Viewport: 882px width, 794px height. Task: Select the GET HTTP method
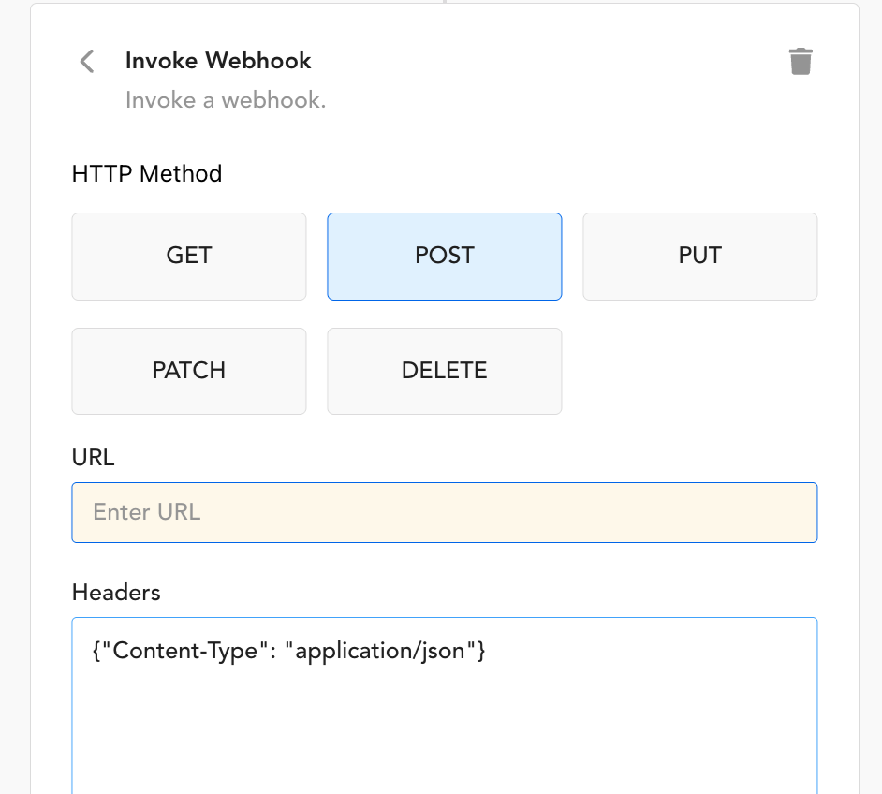189,257
